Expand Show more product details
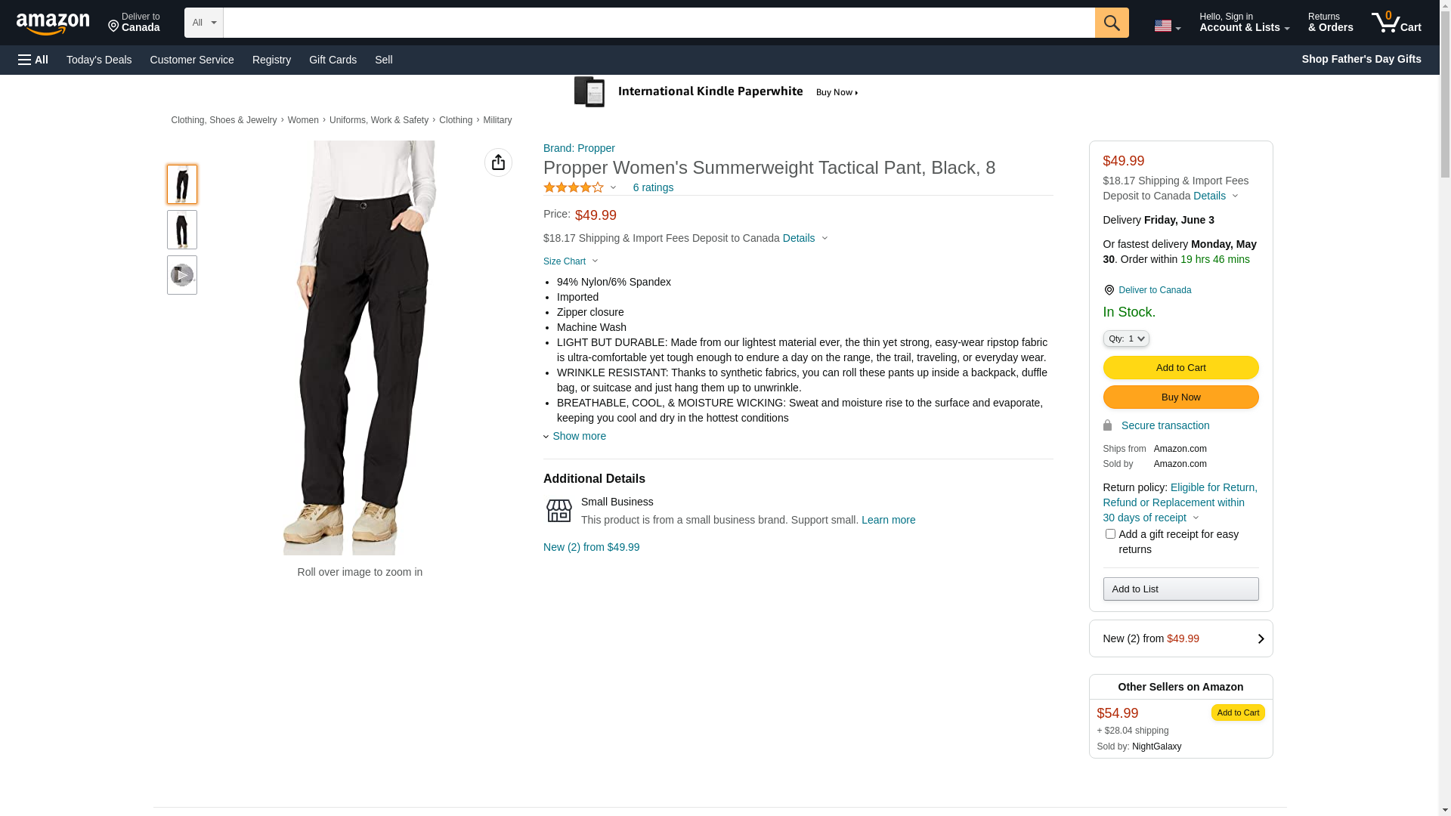The width and height of the screenshot is (1451, 816). [x=578, y=436]
